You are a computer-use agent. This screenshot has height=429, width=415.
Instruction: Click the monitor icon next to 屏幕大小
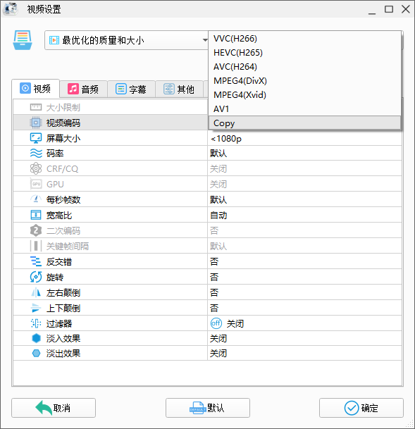[36, 138]
